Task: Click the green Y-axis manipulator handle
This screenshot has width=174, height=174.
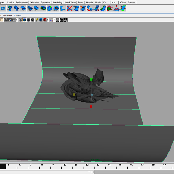Action: point(91,80)
